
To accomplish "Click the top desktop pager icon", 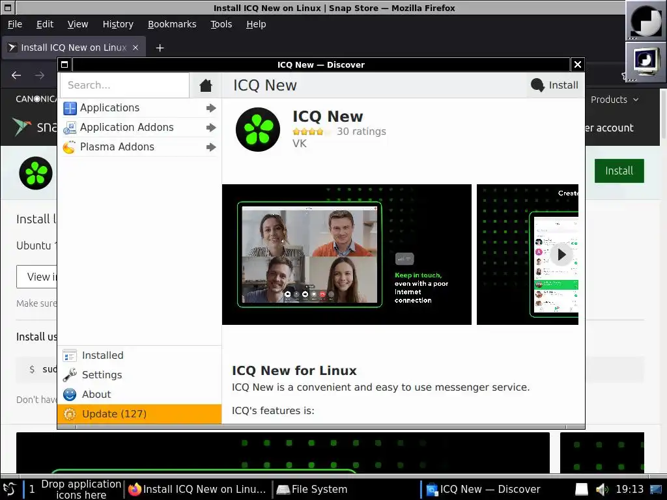I will (646, 21).
